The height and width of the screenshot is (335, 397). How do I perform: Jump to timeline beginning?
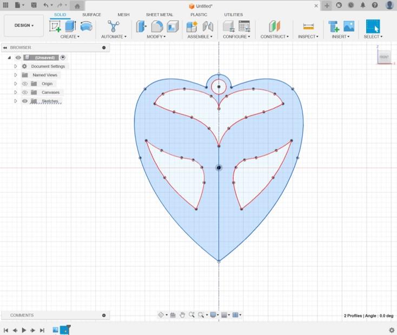tap(6, 330)
